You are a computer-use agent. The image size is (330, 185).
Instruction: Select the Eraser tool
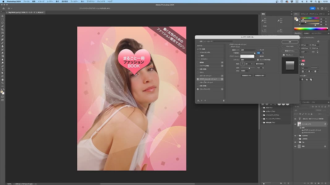click(x=2, y=53)
